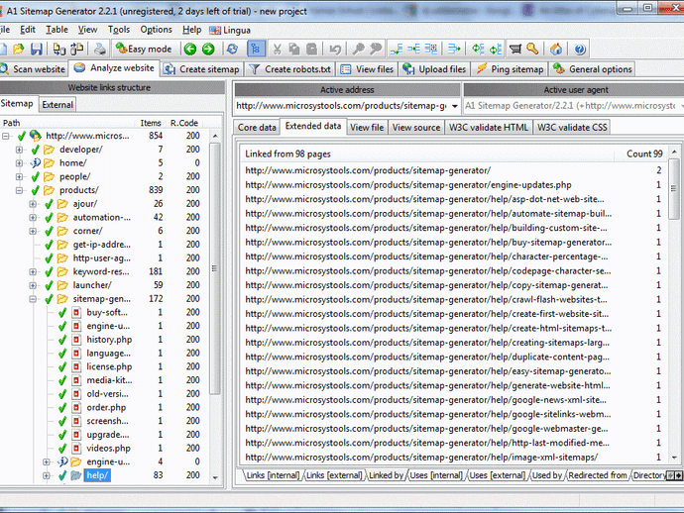The width and height of the screenshot is (684, 513).
Task: Click the linked pages list scrollbar thumb
Action: pyautogui.click(x=674, y=188)
